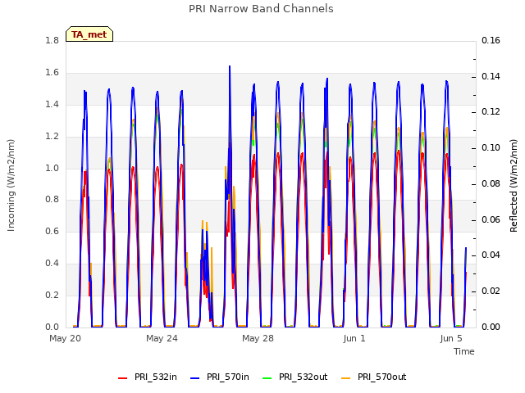Screen dimensions: 525x393
Task: Click the Time x-axis label
Action: (x=464, y=351)
